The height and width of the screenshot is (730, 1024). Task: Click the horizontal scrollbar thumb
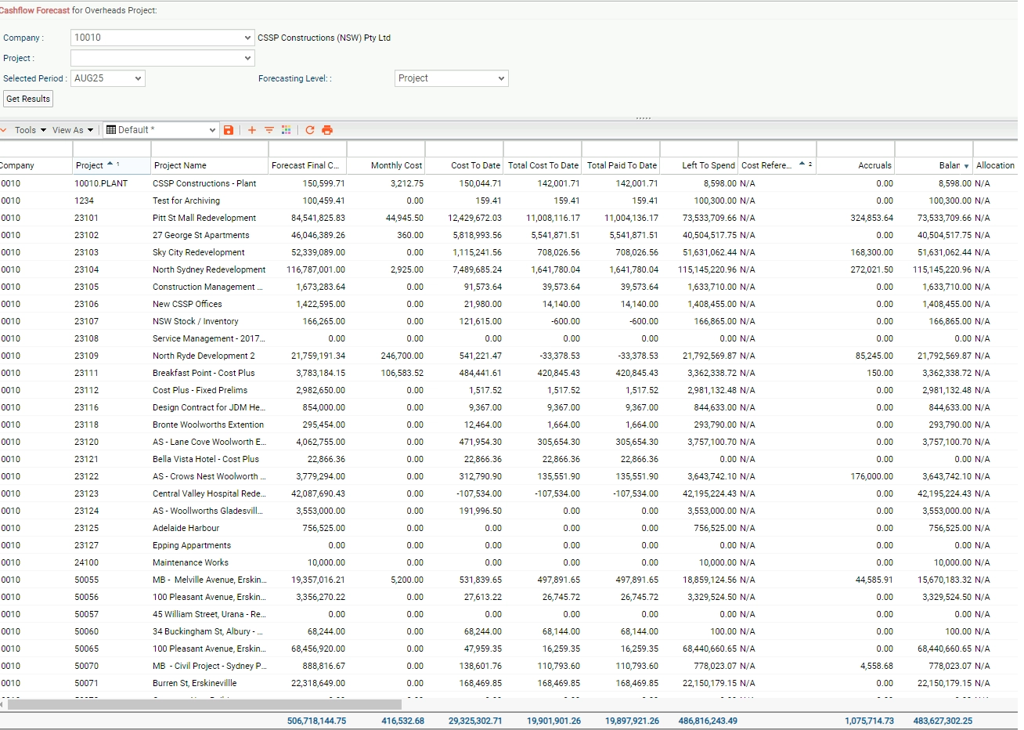click(204, 705)
